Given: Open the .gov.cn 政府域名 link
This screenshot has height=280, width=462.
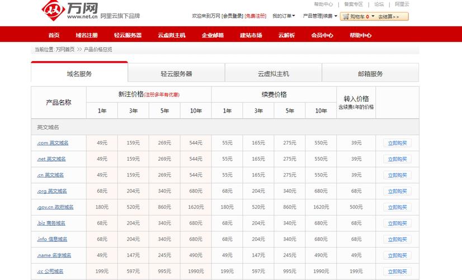Looking at the screenshot, I should [55, 207].
